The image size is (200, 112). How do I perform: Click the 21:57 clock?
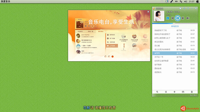[x=192, y=1]
